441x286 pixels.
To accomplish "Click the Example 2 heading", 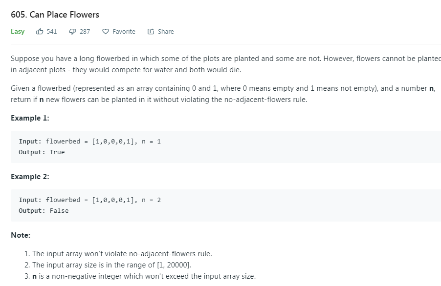I will tap(30, 177).
